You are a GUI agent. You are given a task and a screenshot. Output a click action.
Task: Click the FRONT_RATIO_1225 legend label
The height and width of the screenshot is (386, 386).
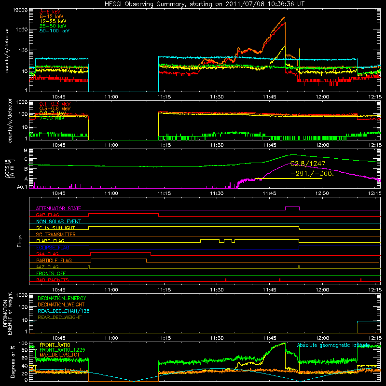click(x=62, y=350)
